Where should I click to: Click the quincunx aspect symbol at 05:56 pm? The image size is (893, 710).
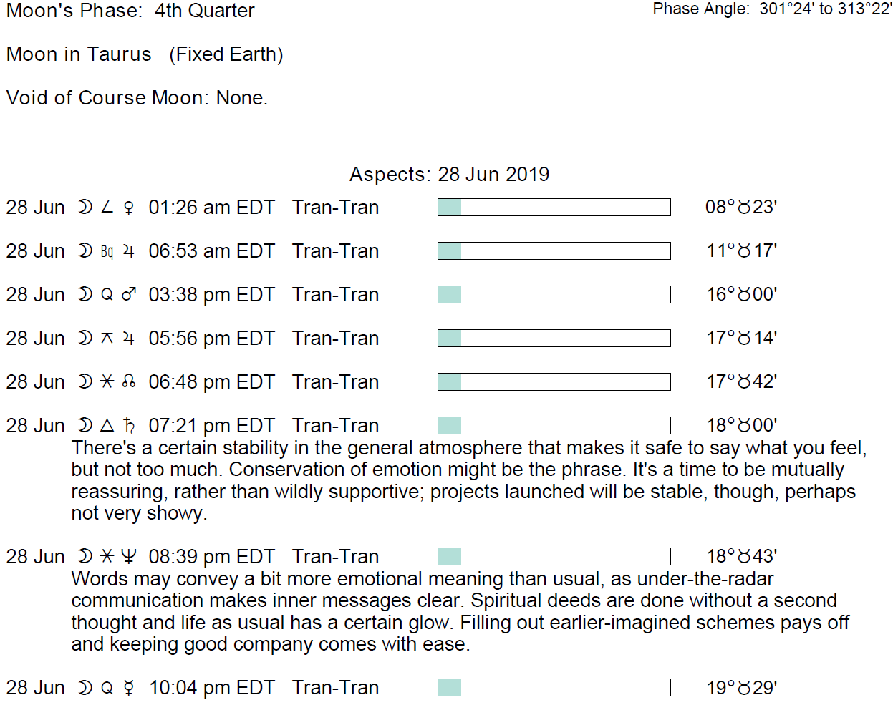click(107, 339)
